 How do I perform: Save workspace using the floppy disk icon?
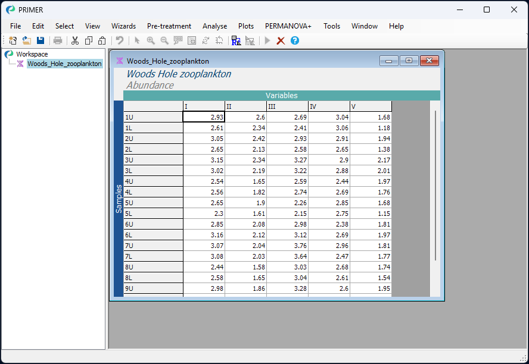41,40
